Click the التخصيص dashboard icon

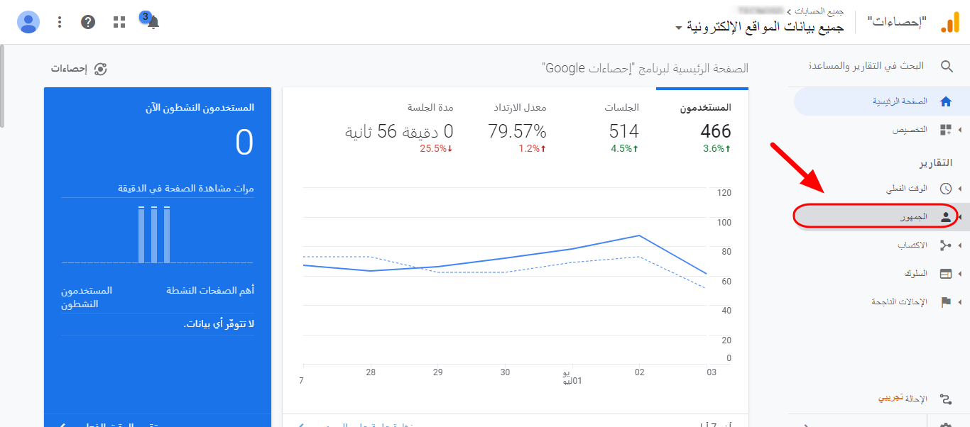click(x=945, y=130)
